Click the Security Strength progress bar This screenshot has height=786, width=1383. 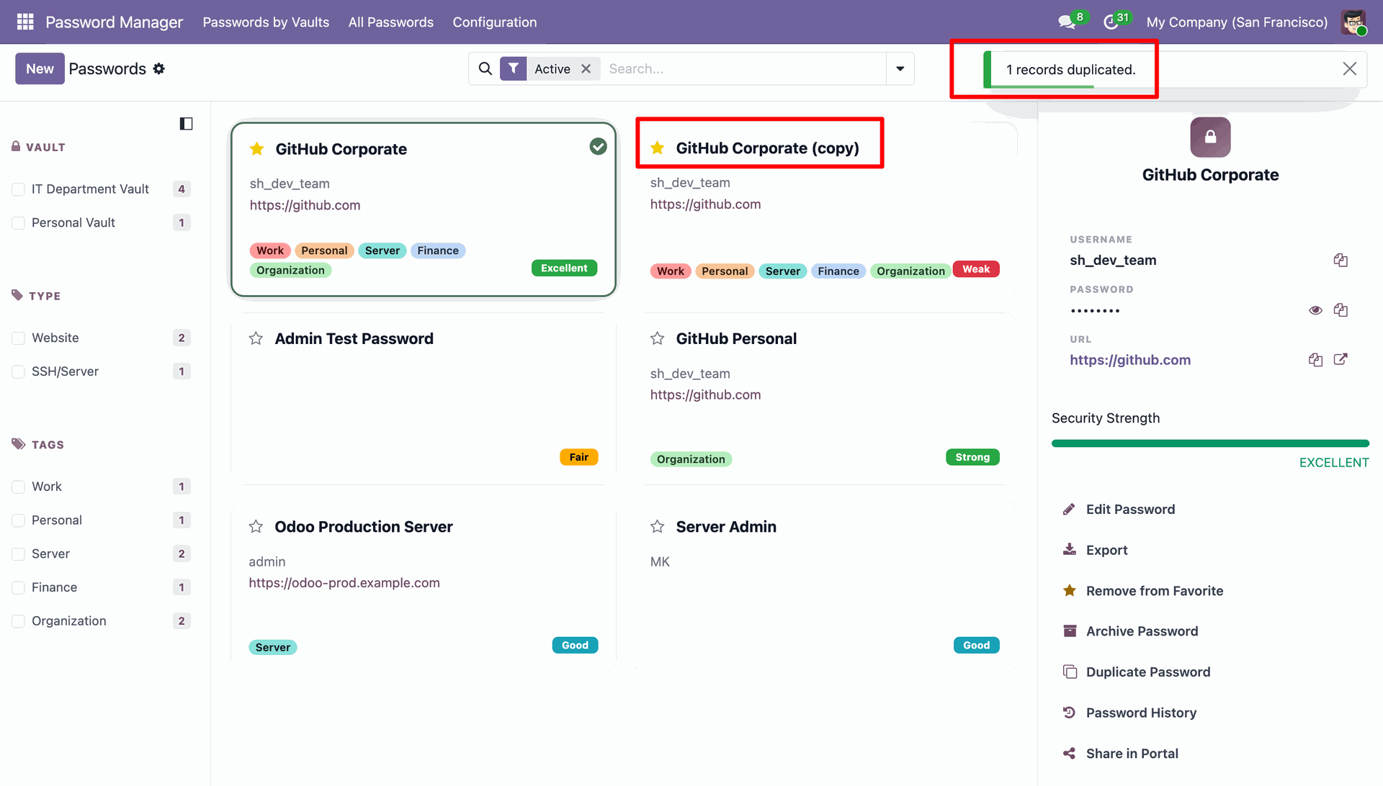tap(1210, 443)
